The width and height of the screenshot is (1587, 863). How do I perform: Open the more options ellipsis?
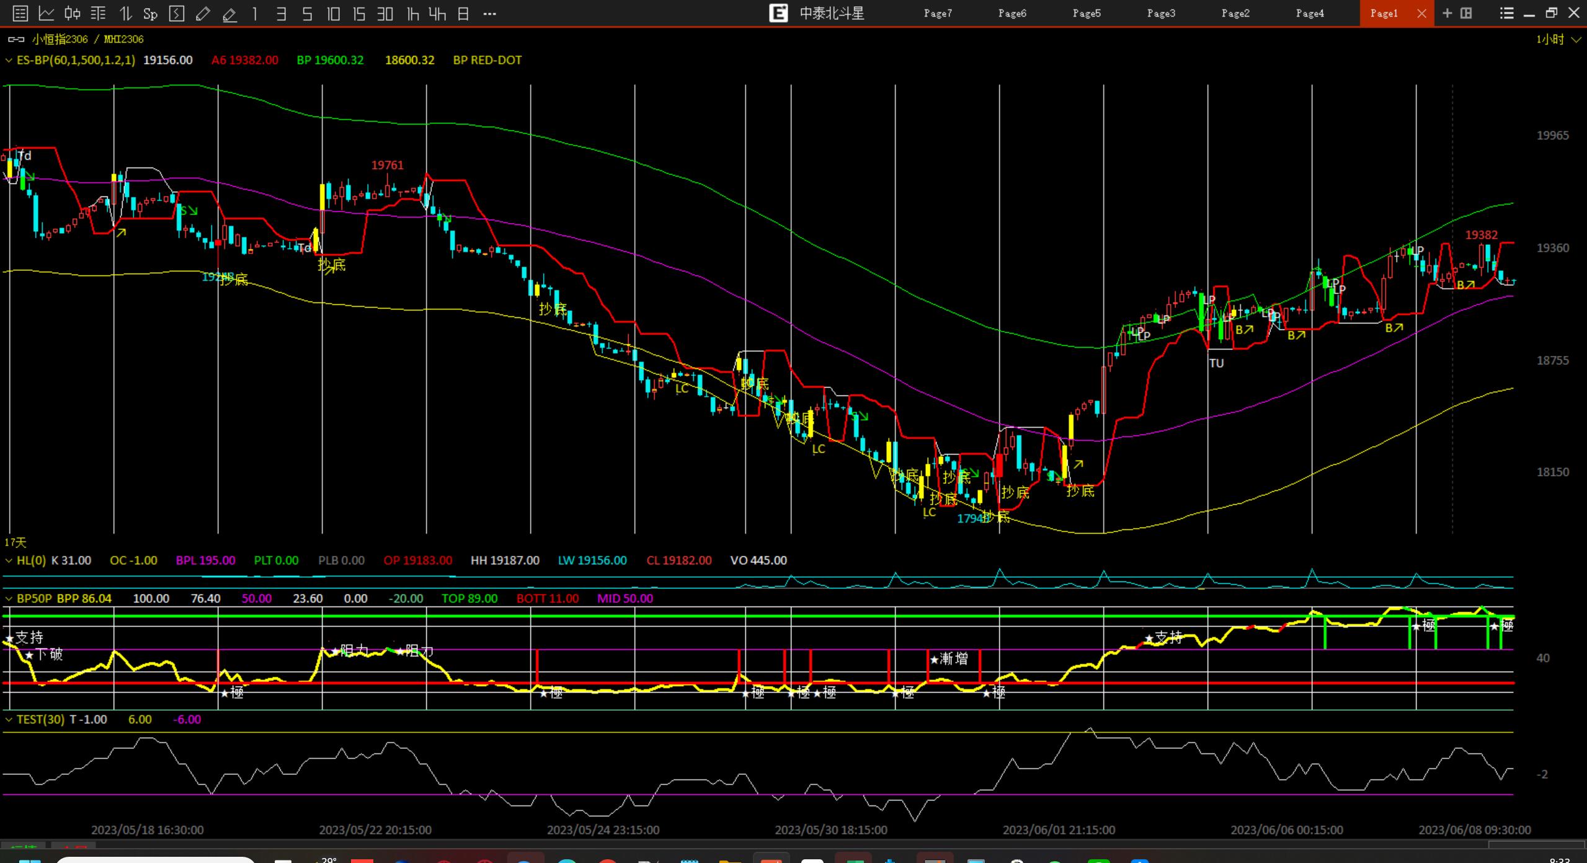tap(489, 14)
